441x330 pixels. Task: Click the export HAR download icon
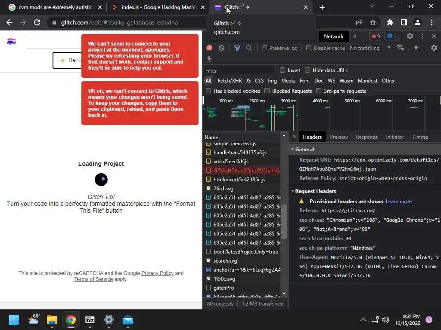pos(209,58)
